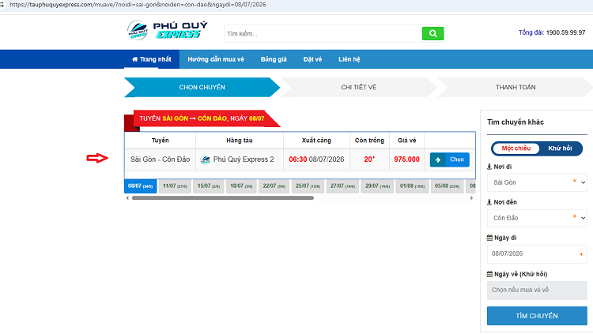Click the Ngày đi date field
593x334 pixels.
[537, 254]
